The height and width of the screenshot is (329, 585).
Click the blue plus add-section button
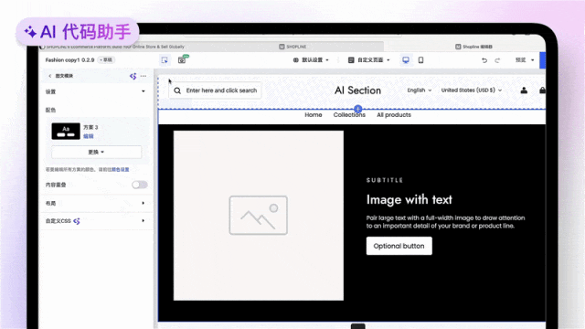tap(357, 109)
